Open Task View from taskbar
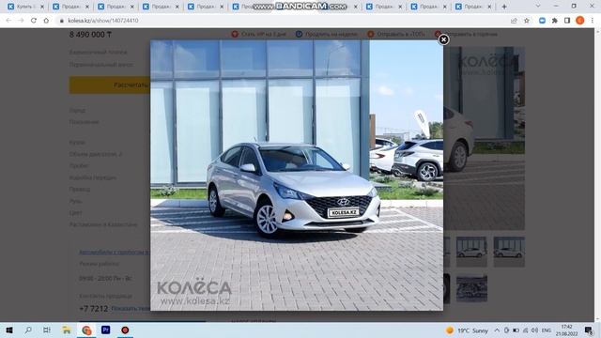Screen dimensions: 601x338 [x=47, y=330]
